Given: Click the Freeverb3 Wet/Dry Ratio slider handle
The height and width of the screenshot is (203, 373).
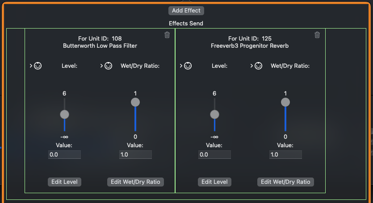Looking at the screenshot, I should pos(285,102).
